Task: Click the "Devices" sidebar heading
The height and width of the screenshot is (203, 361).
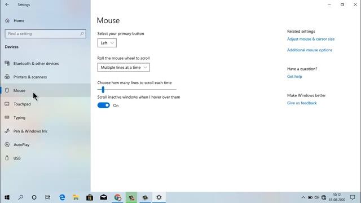Action: click(x=11, y=47)
